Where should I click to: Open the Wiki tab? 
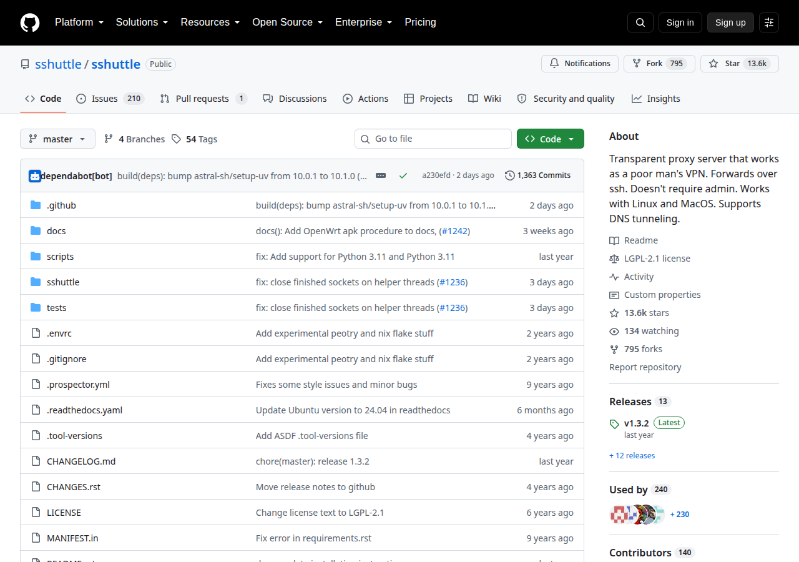tap(484, 99)
